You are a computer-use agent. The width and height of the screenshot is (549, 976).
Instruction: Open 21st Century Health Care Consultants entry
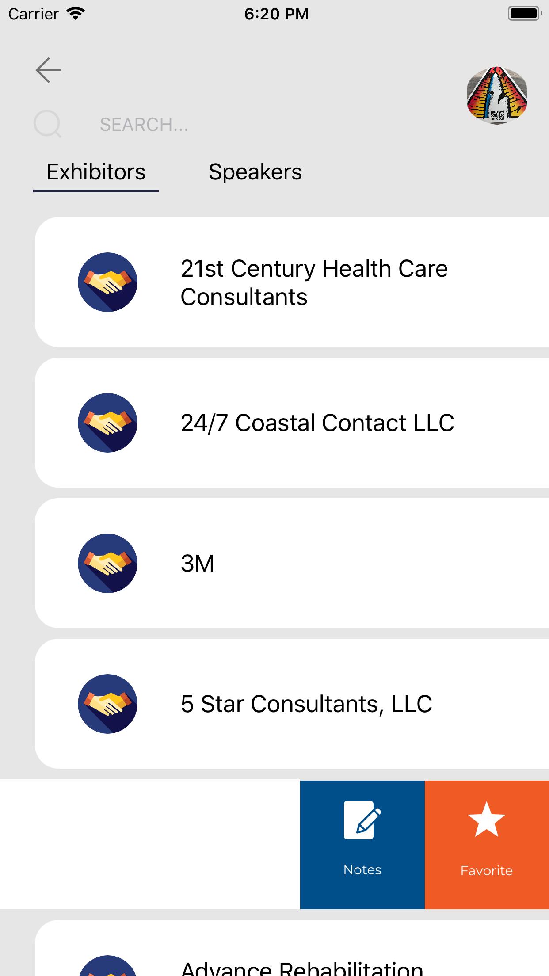tap(314, 282)
